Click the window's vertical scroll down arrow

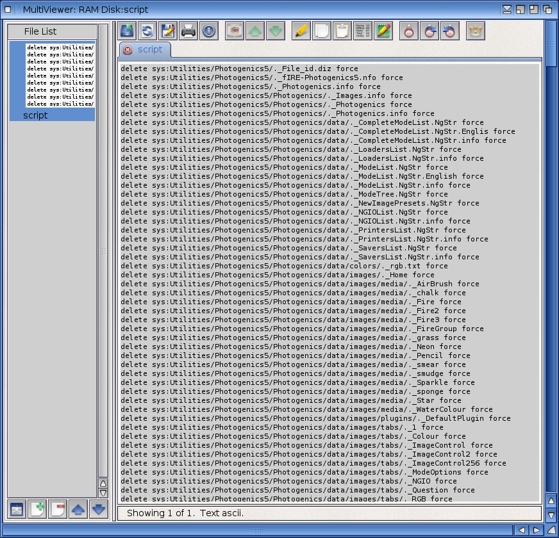[551, 514]
